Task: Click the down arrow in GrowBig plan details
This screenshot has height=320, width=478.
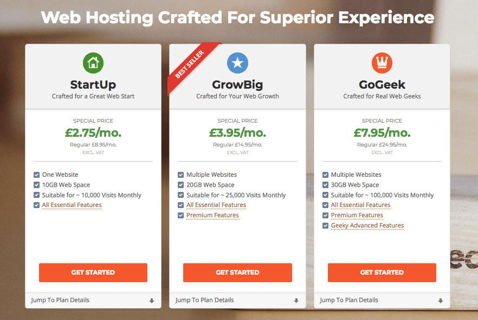Action: 296,301
